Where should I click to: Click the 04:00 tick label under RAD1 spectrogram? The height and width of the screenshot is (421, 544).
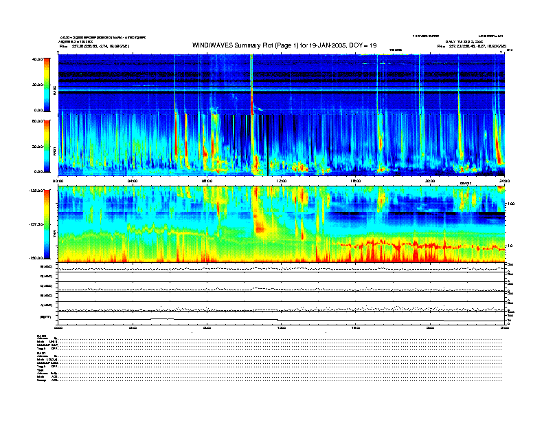point(133,181)
